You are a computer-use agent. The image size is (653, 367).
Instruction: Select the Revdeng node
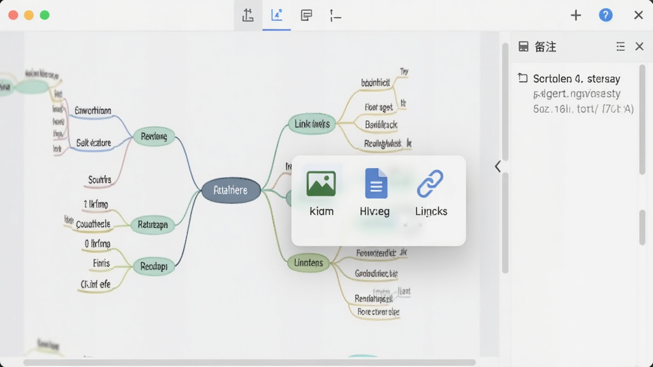[154, 136]
